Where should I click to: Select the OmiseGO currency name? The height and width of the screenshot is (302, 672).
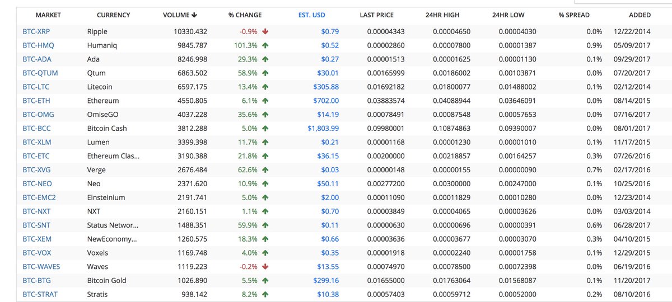[104, 115]
